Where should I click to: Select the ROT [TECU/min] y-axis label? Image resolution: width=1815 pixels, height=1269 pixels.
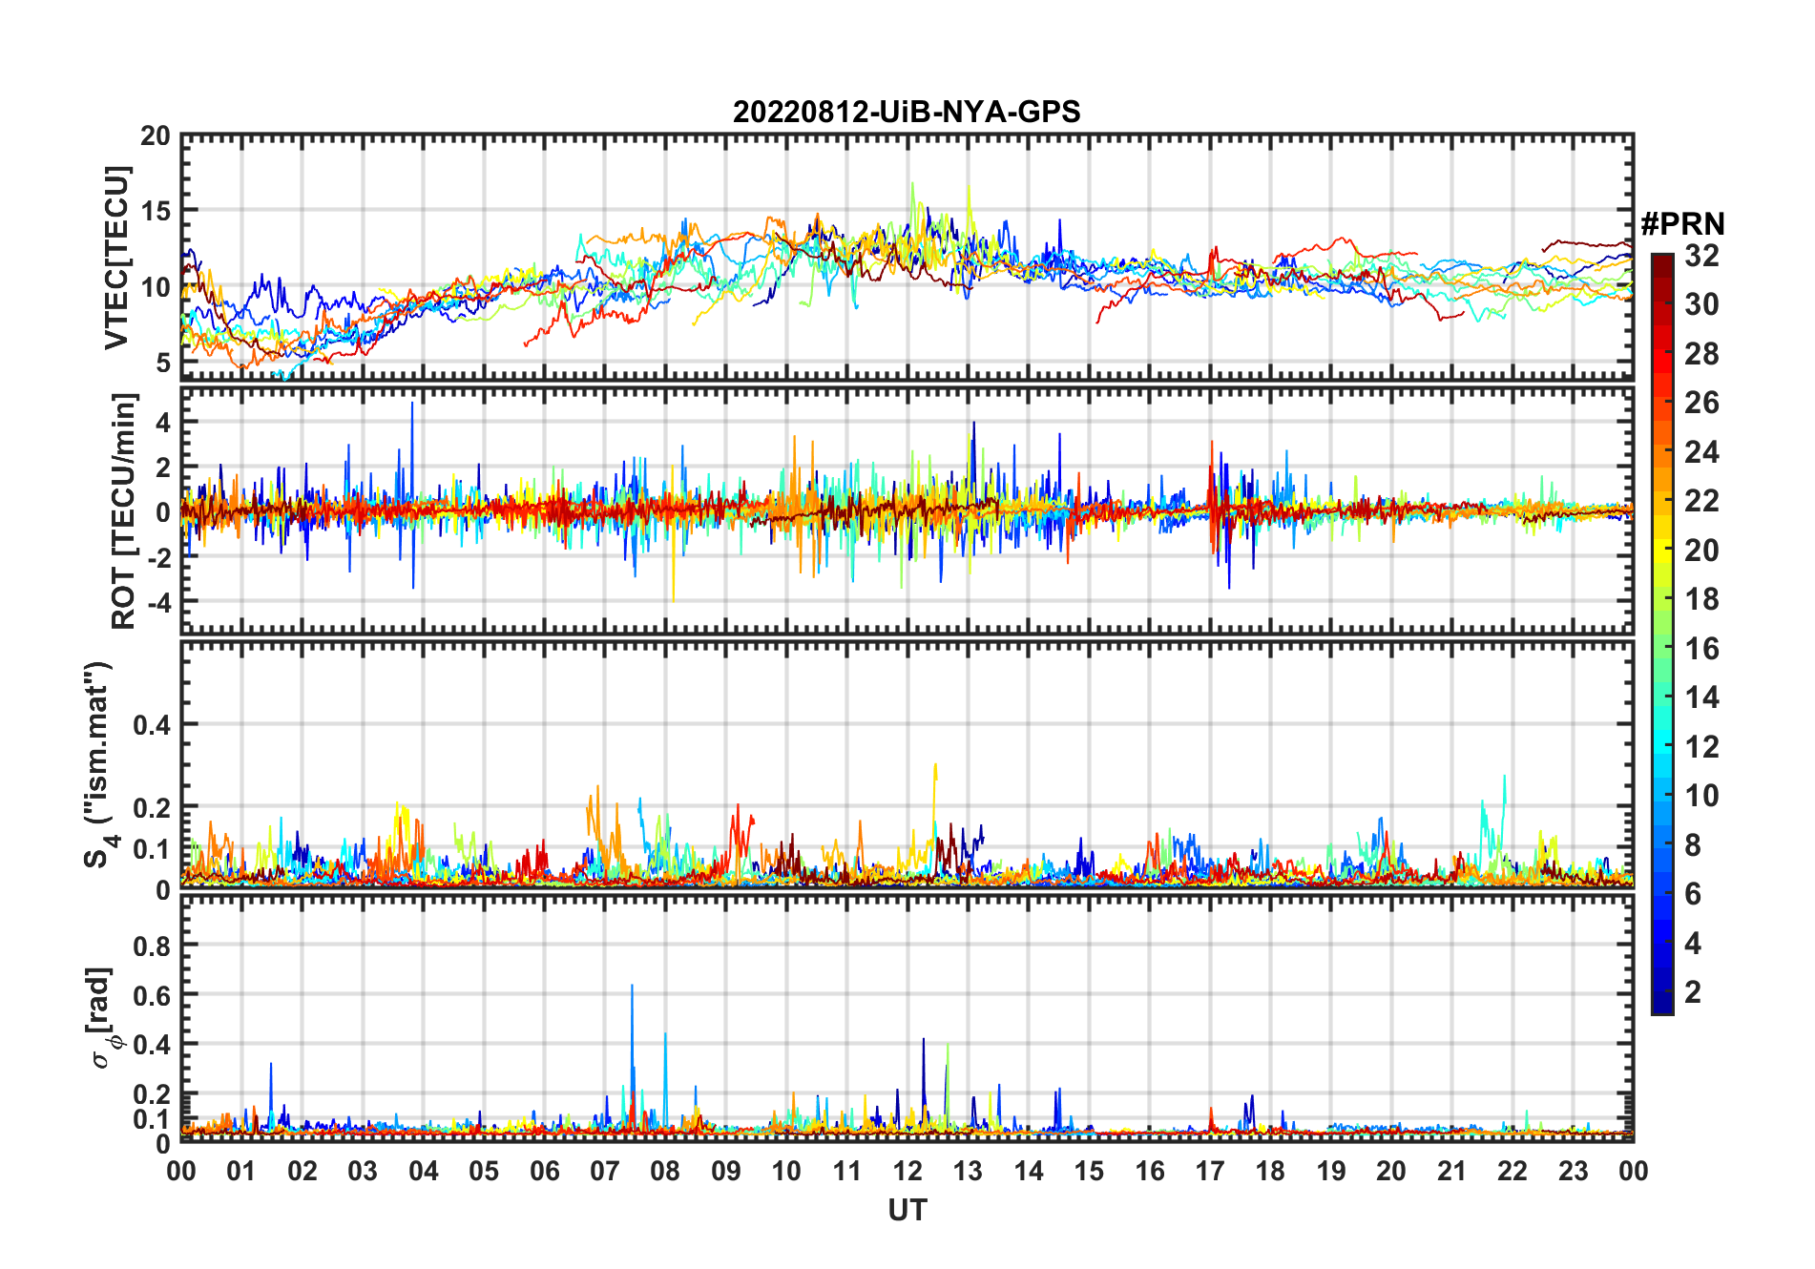124,510
